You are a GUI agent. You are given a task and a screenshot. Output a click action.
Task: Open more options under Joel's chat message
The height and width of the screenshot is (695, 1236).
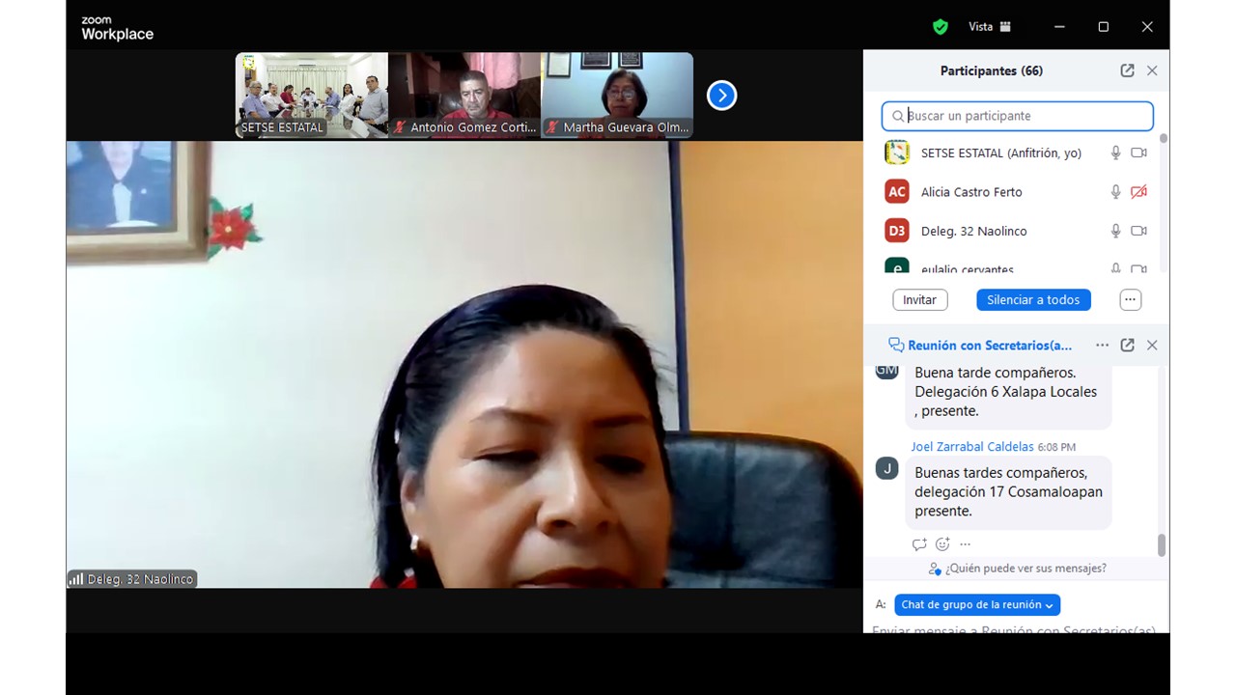coord(965,544)
